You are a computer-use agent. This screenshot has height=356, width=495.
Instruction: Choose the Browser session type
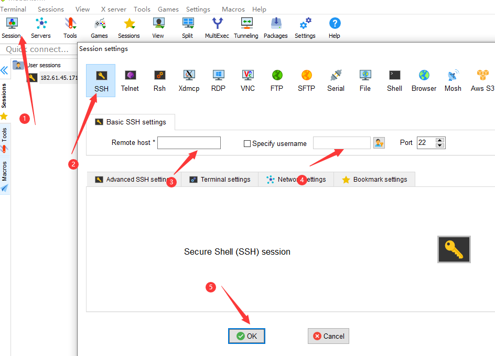click(424, 81)
